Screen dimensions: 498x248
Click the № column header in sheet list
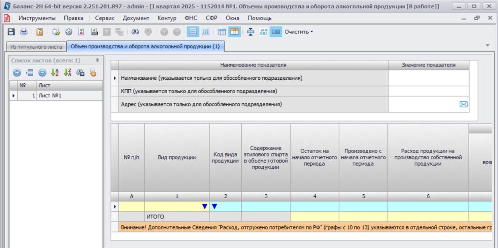tap(27, 85)
